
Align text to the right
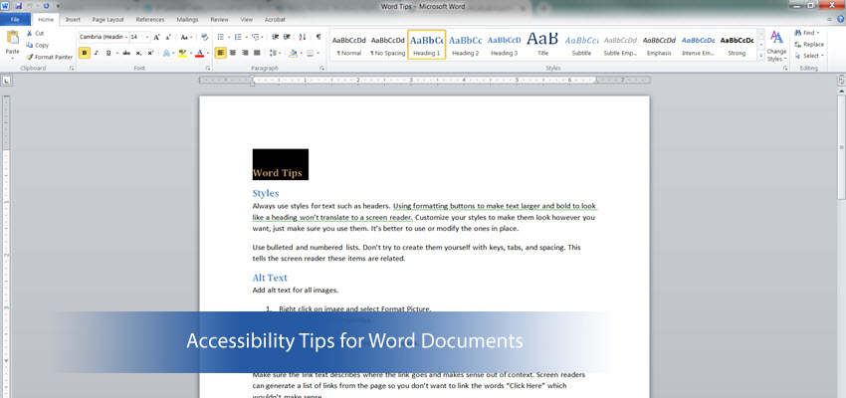click(x=245, y=53)
